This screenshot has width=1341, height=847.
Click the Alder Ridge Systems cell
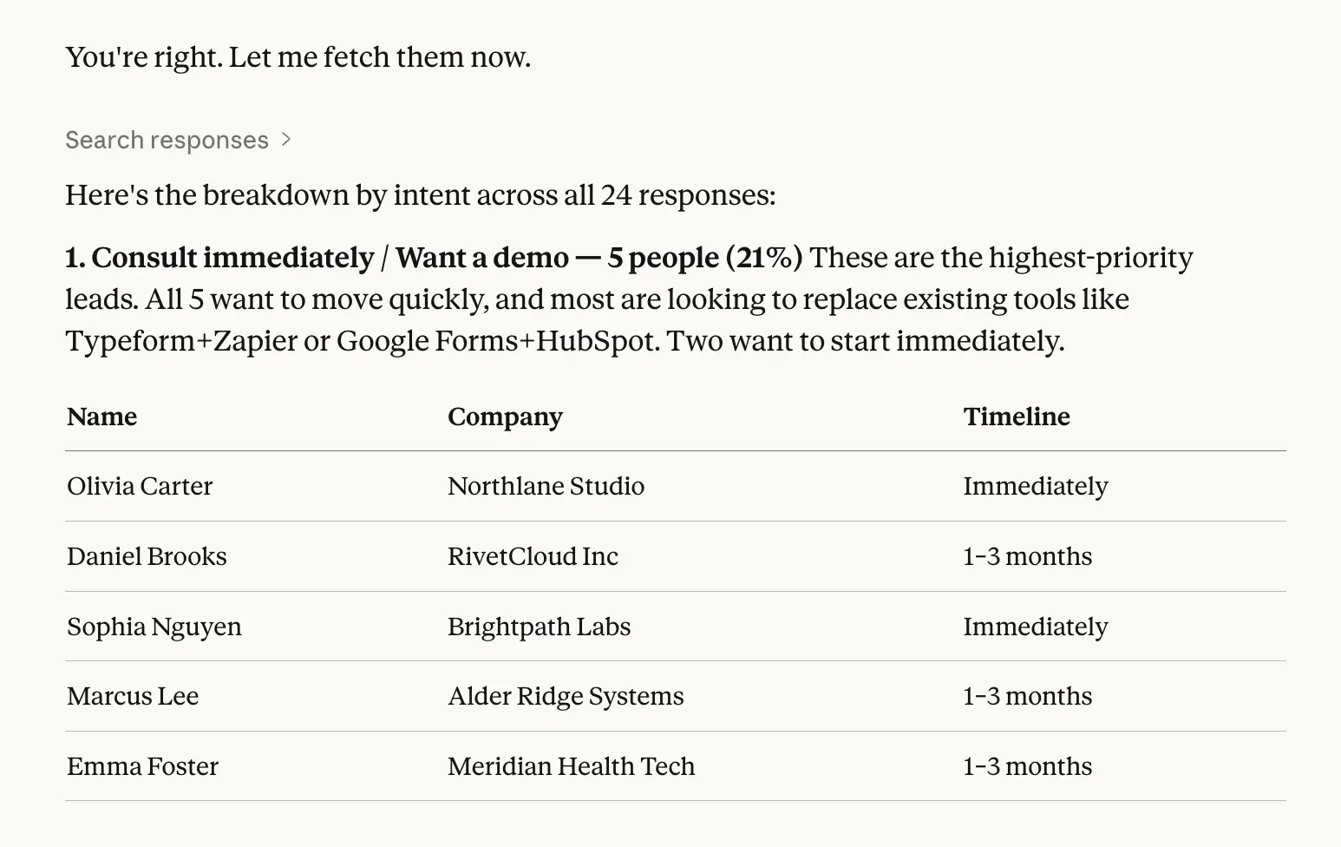click(x=566, y=696)
